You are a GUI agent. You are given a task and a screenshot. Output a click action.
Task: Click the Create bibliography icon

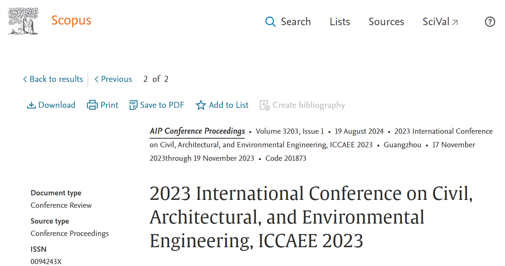(265, 105)
